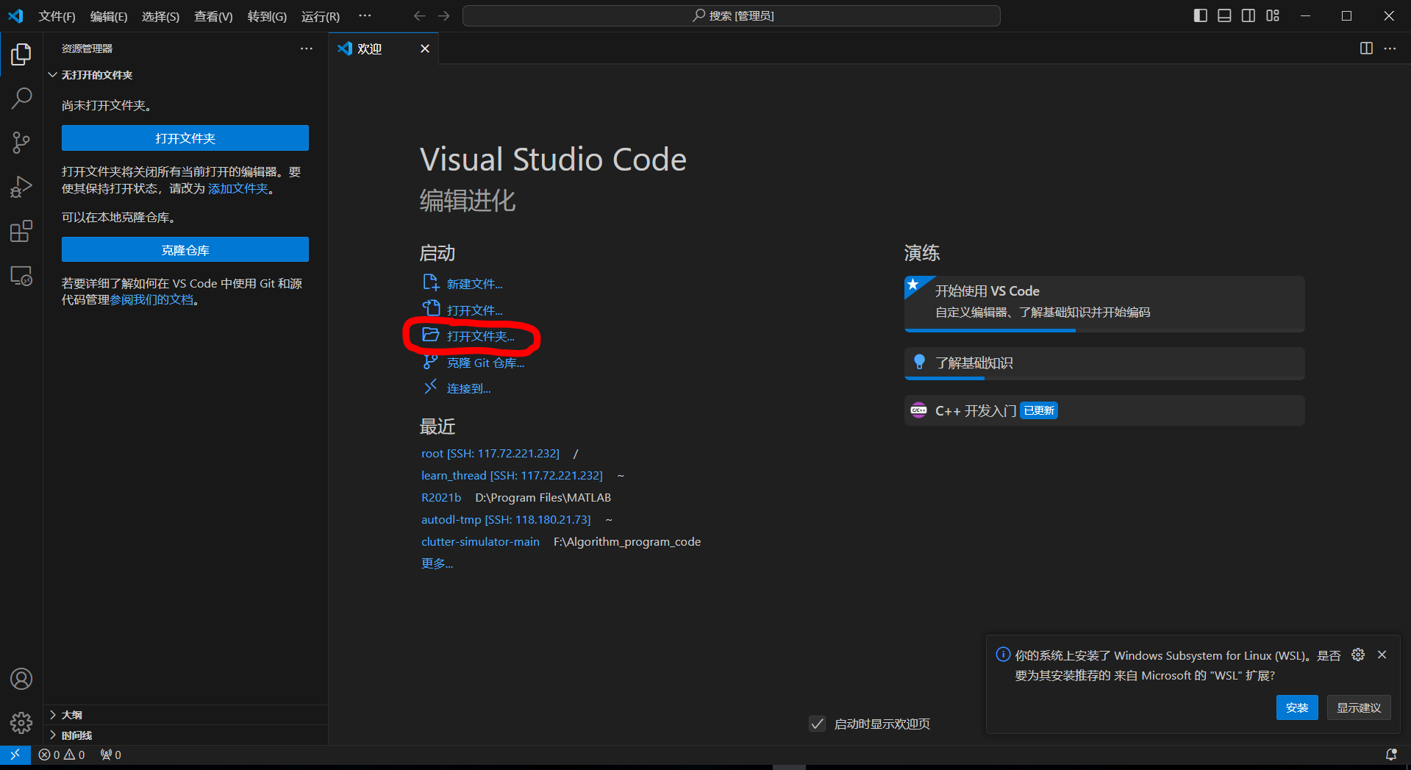Click the notification bell in status bar

click(1391, 755)
